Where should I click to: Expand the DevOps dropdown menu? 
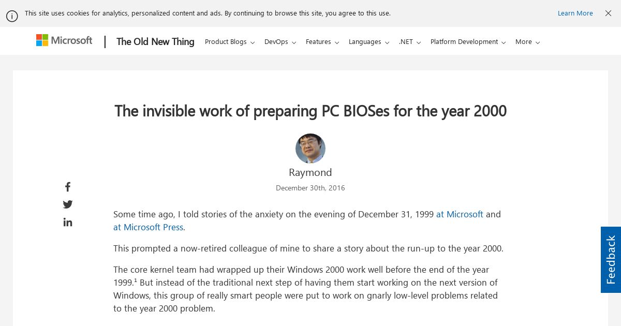280,42
